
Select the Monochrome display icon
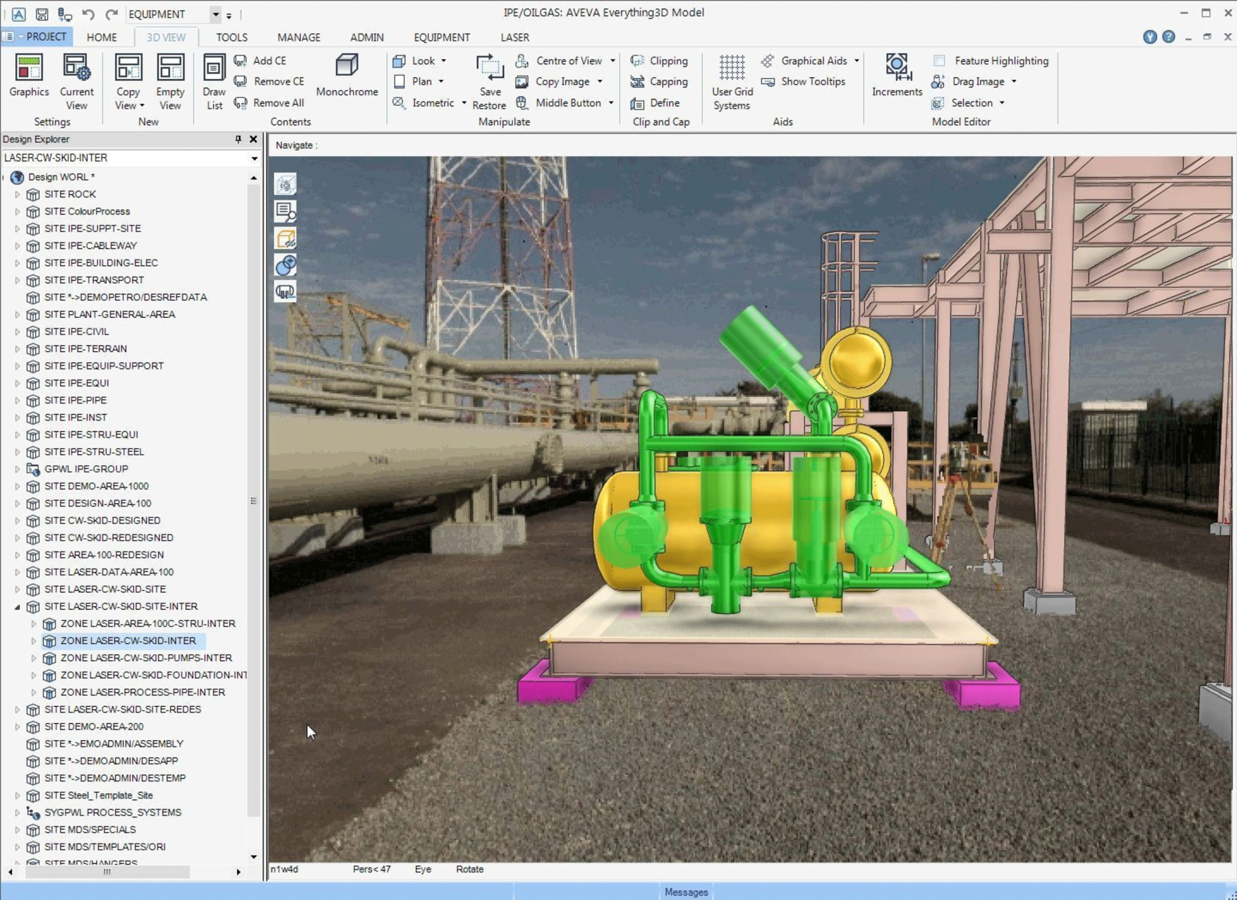347,76
